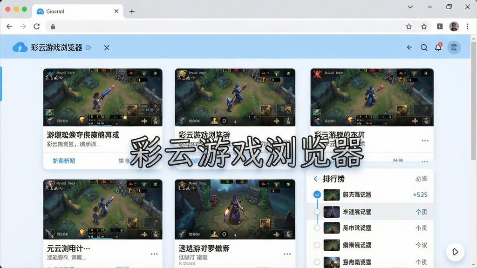Click the lock icon in address bar
The width and height of the screenshot is (477, 268).
point(53,27)
